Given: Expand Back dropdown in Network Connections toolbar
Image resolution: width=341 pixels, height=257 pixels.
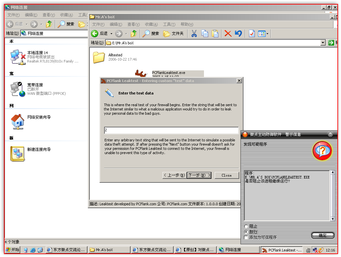Looking at the screenshot, I should click(x=27, y=24).
